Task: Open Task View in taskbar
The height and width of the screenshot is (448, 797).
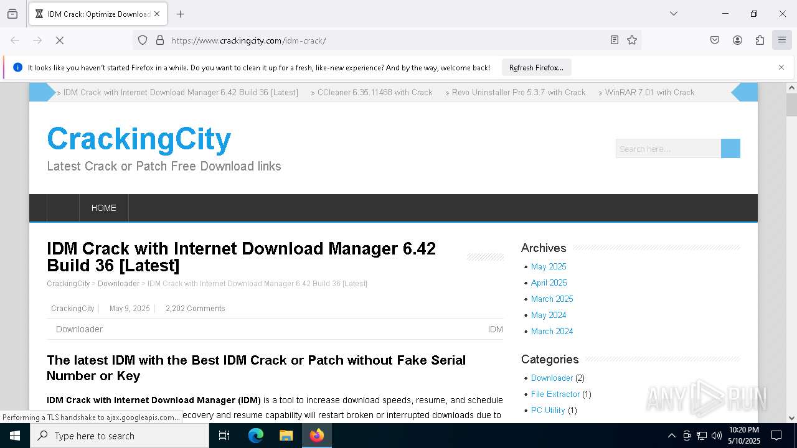Action: point(224,436)
